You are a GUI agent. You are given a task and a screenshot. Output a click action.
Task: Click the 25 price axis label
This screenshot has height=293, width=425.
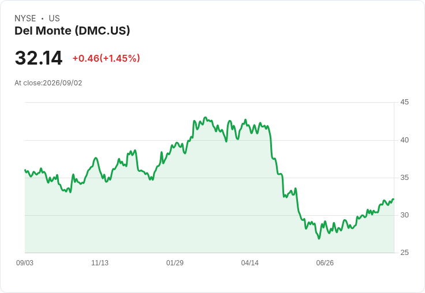tap(404, 253)
